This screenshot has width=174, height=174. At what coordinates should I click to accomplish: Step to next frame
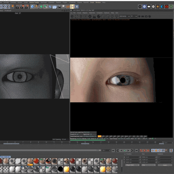pyautogui.click(x=128, y=150)
